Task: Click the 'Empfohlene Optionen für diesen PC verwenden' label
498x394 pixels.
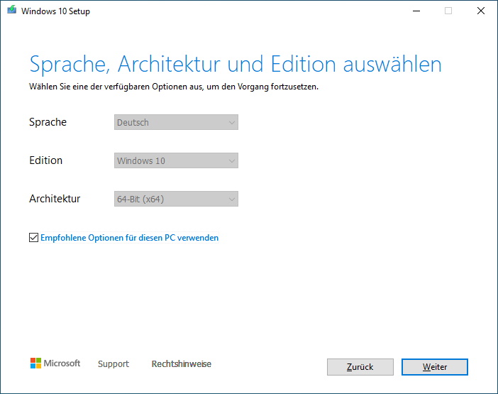Action: pyautogui.click(x=130, y=238)
